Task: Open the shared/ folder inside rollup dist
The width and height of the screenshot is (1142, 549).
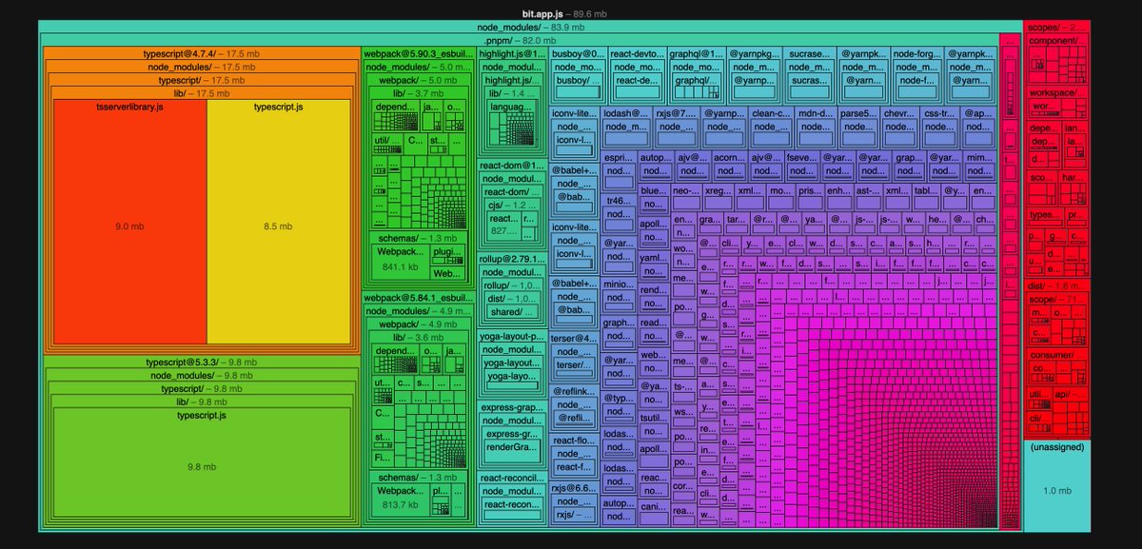Action: 511,311
